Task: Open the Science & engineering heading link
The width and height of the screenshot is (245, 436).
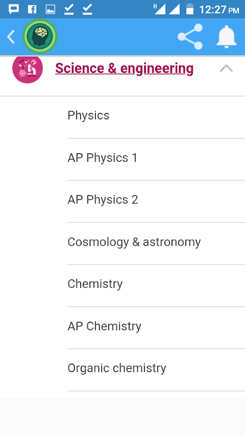Action: coord(124,69)
